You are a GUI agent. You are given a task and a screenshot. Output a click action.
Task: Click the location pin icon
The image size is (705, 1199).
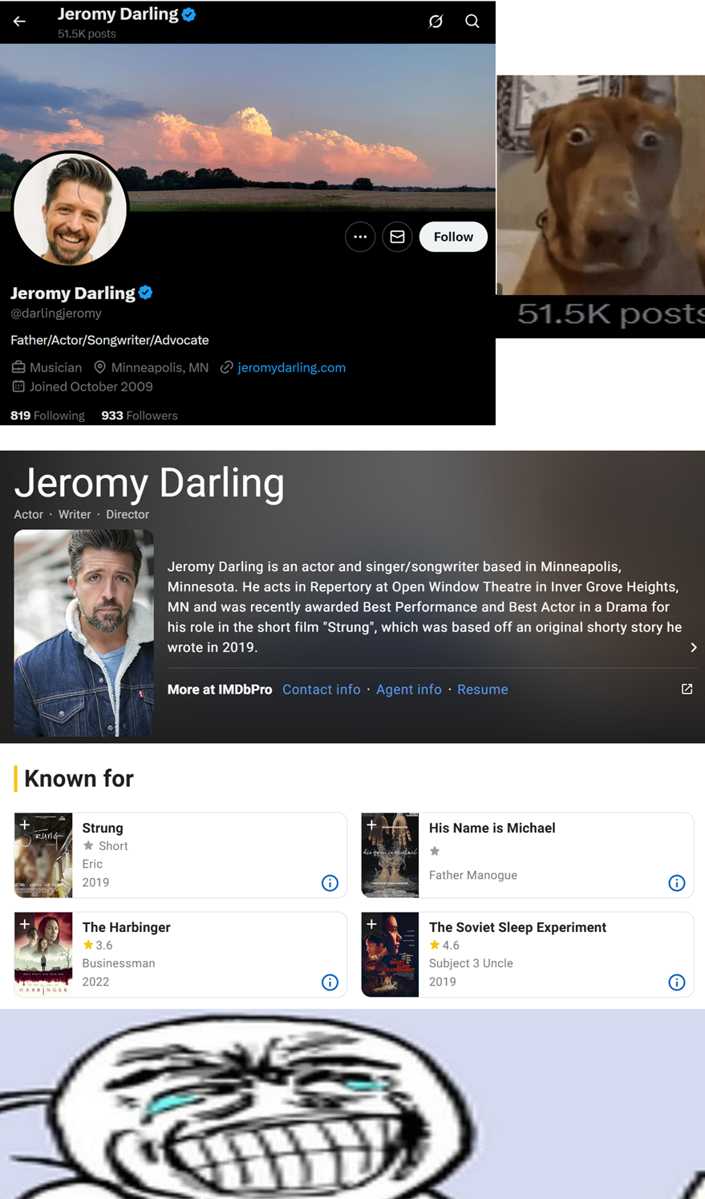click(x=100, y=367)
